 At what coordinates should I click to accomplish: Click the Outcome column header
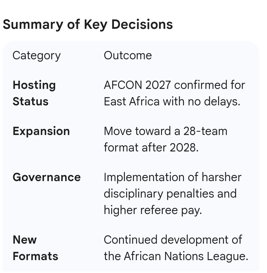[128, 55]
